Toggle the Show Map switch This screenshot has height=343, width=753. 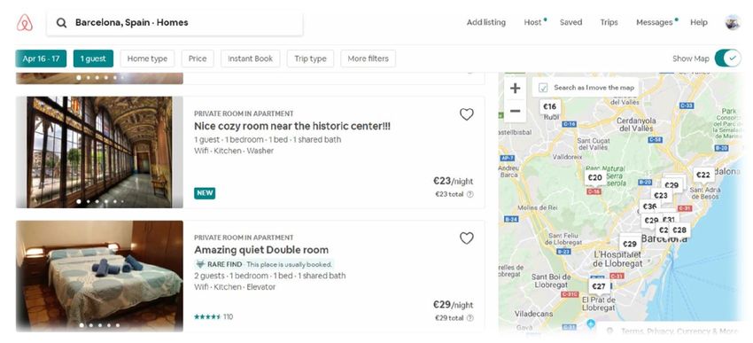click(x=728, y=58)
